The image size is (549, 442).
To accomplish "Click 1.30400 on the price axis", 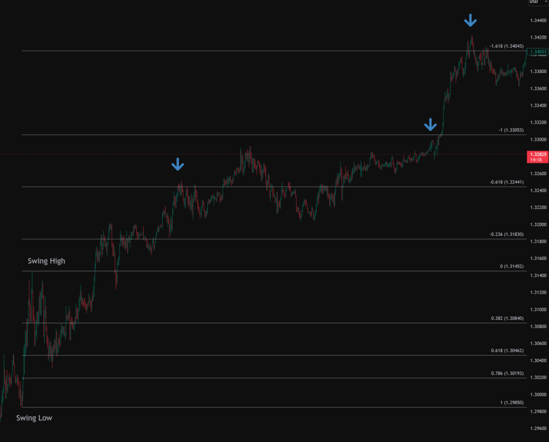I will [x=538, y=361].
